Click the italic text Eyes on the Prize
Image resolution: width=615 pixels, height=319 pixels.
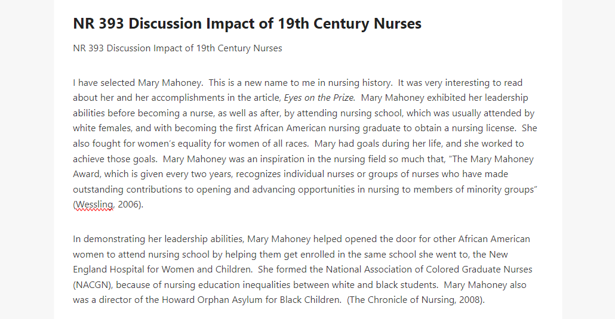click(319, 98)
